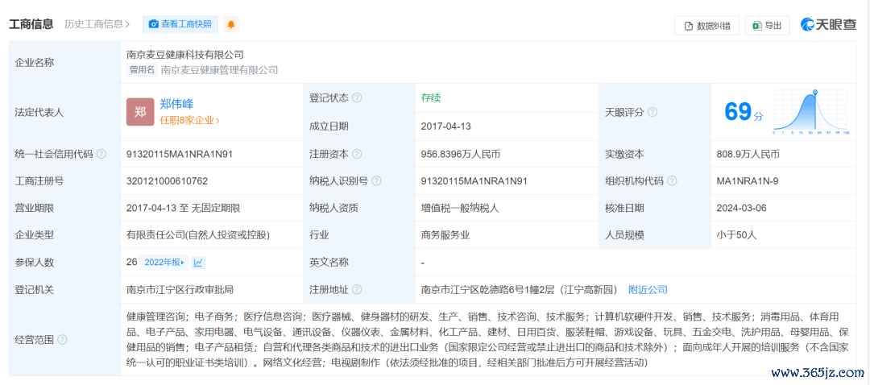Click 有限责任公司(自然人投资或控股) value

click(197, 235)
